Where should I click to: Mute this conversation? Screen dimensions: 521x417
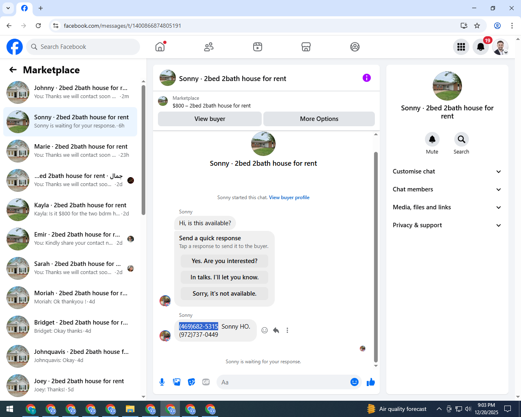point(432,139)
